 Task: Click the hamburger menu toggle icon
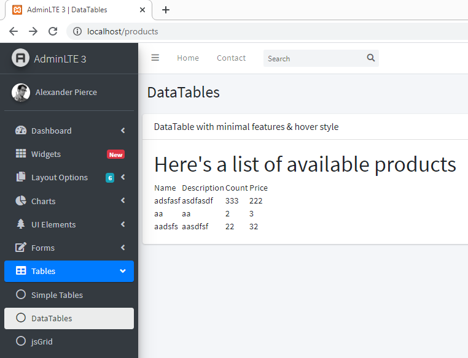tap(155, 58)
